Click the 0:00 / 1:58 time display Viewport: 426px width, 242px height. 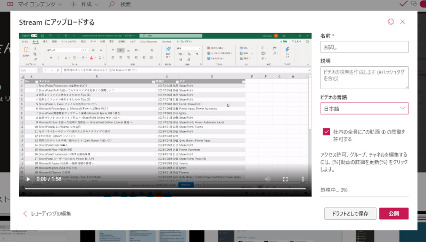pos(49,179)
